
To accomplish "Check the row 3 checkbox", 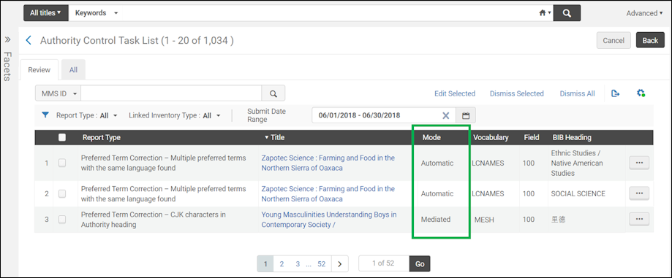I will [62, 220].
